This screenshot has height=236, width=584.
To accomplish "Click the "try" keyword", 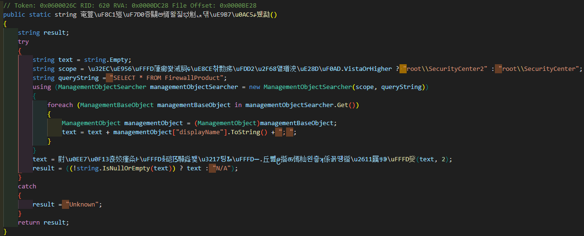I will (23, 41).
